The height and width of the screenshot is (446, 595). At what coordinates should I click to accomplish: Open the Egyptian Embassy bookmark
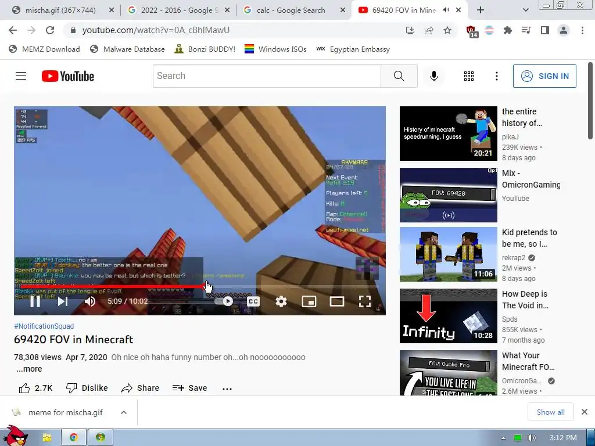pos(353,49)
